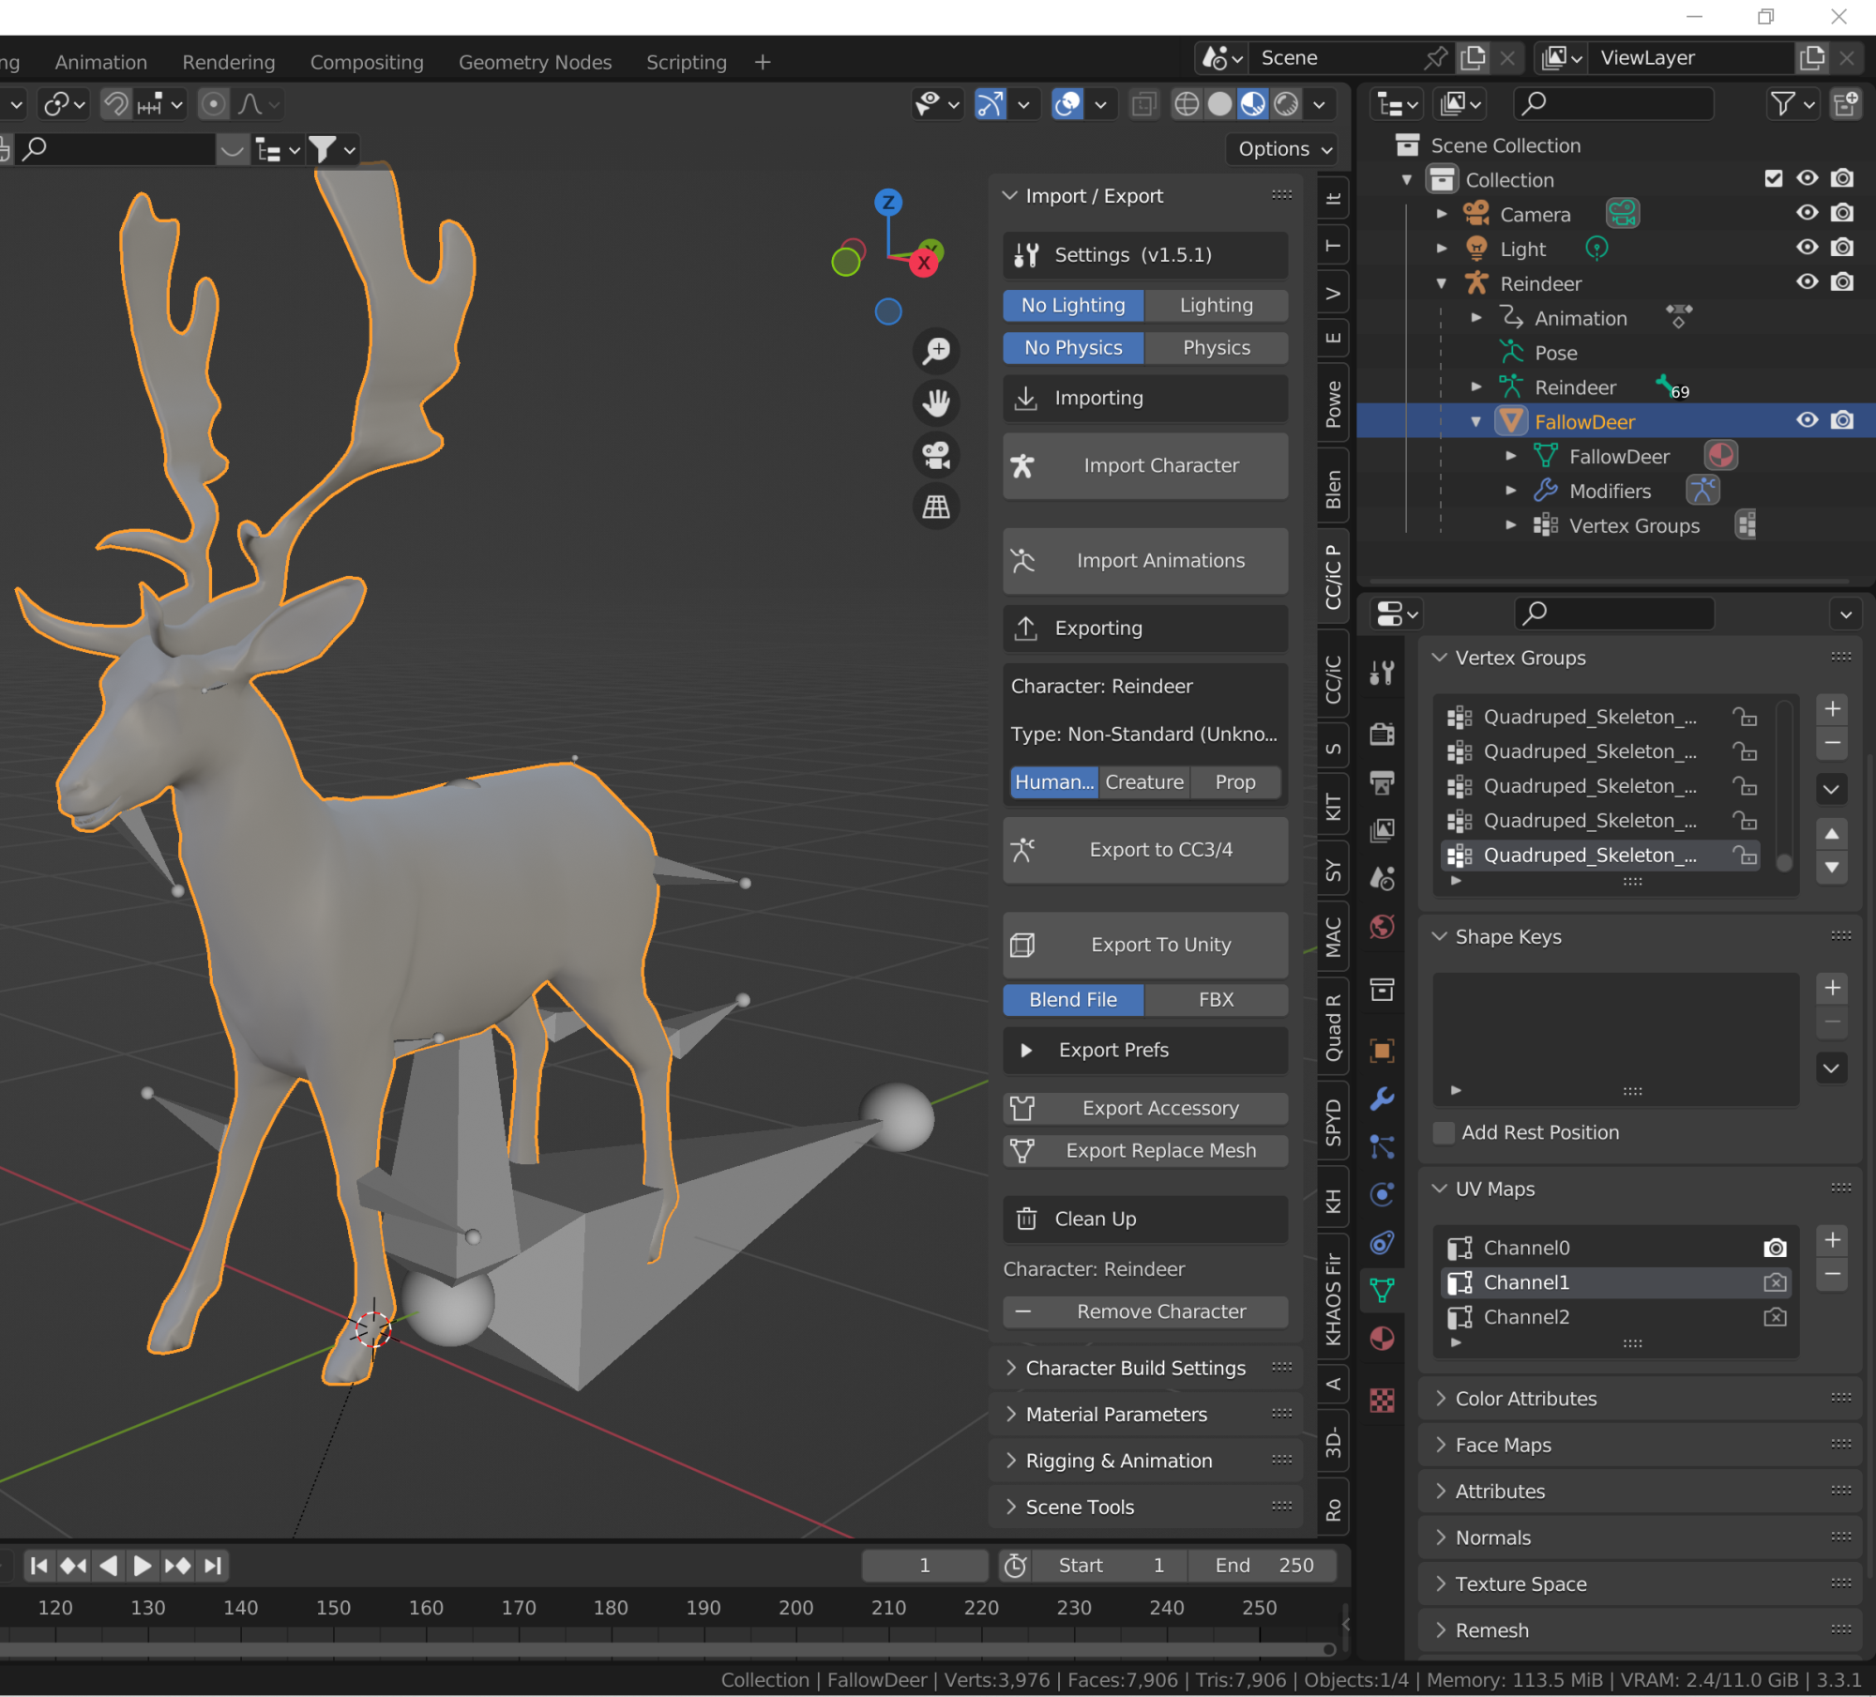Screen dimensions: 1876x1697
Task: Enable Add Rest Position checkbox
Action: tap(1445, 1132)
